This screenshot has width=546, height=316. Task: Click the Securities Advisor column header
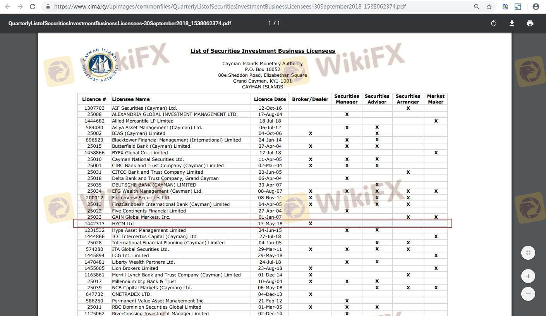[377, 99]
